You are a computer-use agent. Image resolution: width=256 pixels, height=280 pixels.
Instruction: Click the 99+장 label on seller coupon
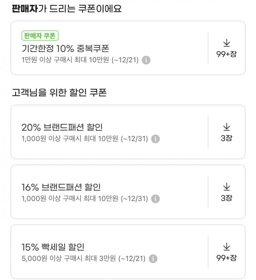coord(226,54)
